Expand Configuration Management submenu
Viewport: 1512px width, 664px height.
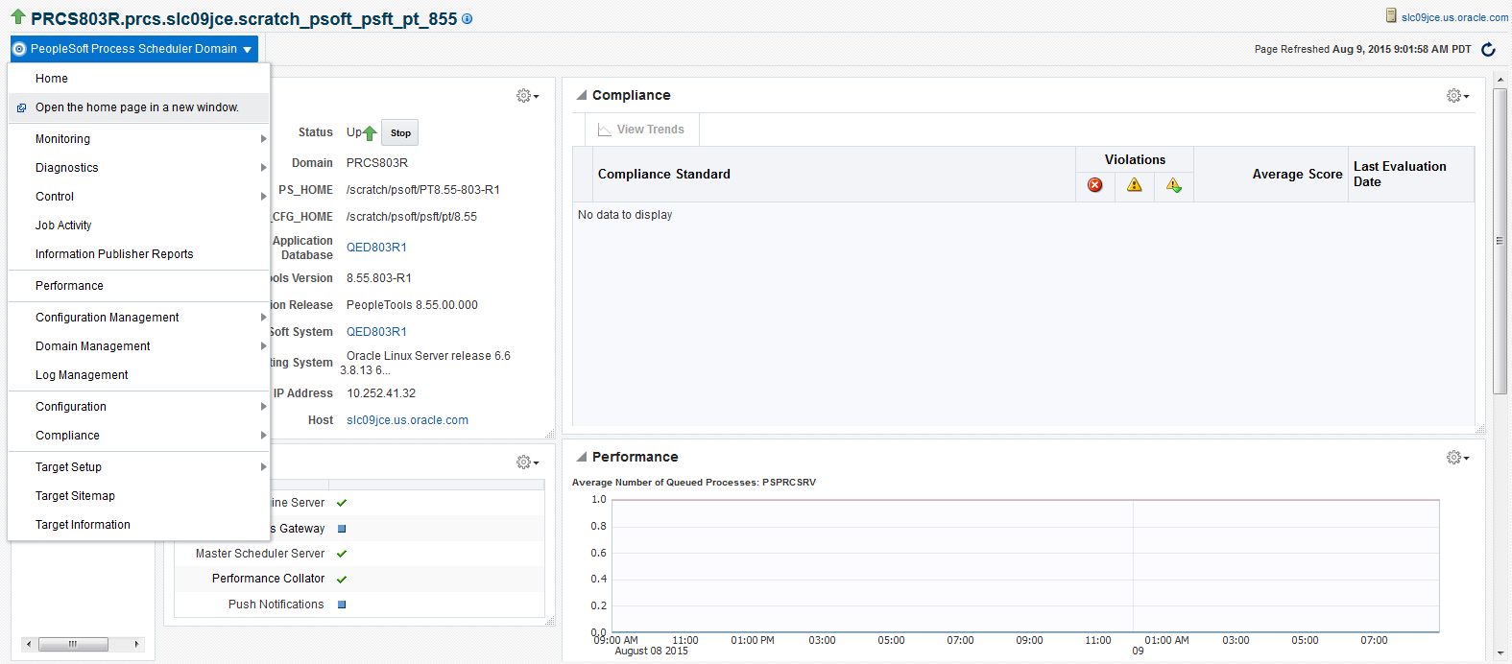263,318
